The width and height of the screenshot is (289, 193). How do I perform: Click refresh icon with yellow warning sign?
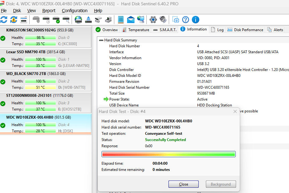pyautogui.click(x=14, y=20)
